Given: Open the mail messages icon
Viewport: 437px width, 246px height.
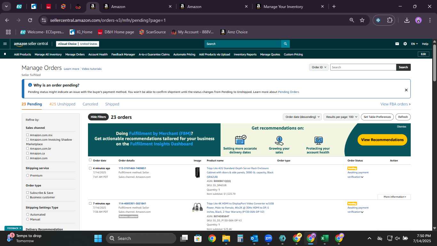Looking at the screenshot, I should [397, 44].
